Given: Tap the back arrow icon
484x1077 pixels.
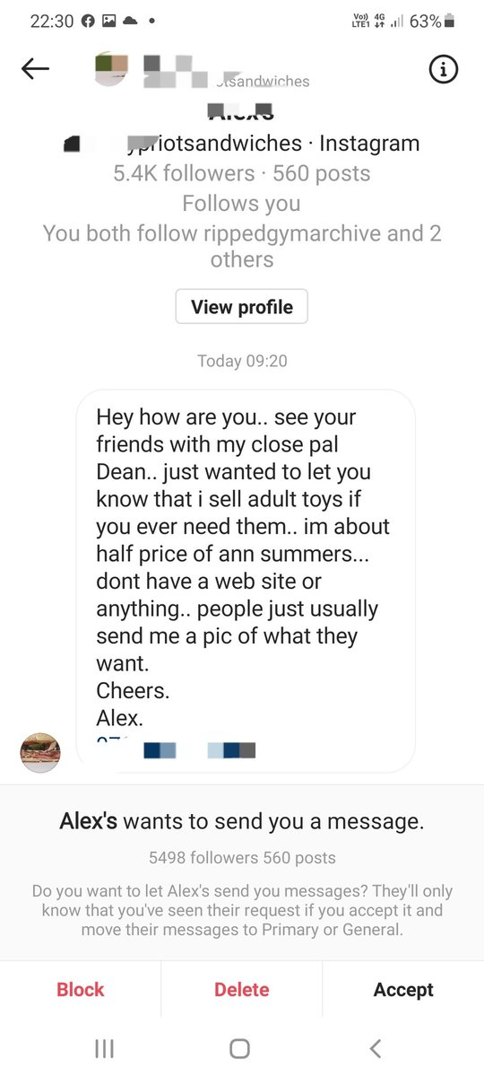Looking at the screenshot, I should [x=35, y=69].
